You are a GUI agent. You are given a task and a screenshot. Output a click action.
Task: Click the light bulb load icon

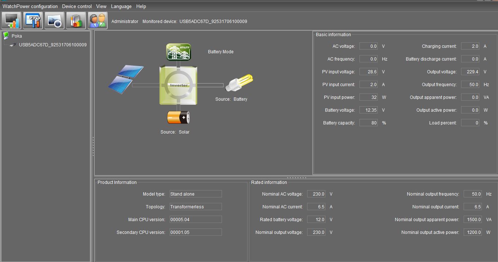[x=239, y=83]
